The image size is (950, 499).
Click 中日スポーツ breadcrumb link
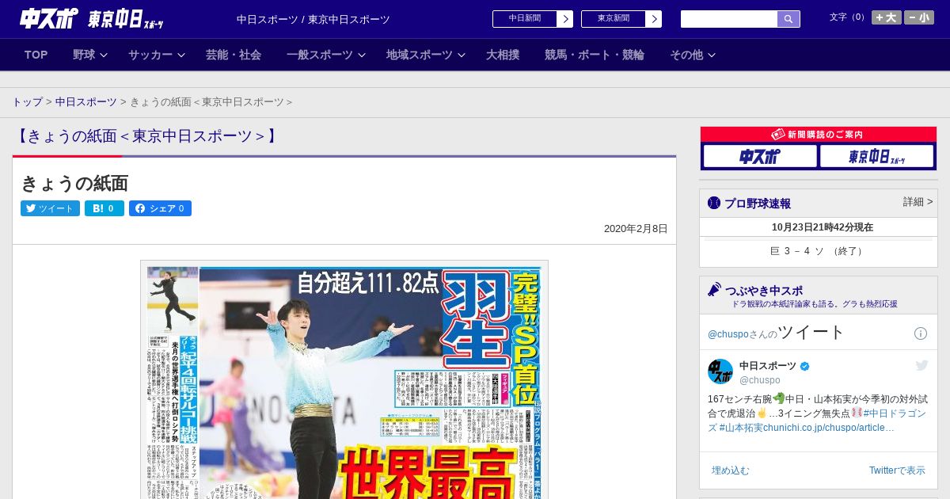click(86, 102)
